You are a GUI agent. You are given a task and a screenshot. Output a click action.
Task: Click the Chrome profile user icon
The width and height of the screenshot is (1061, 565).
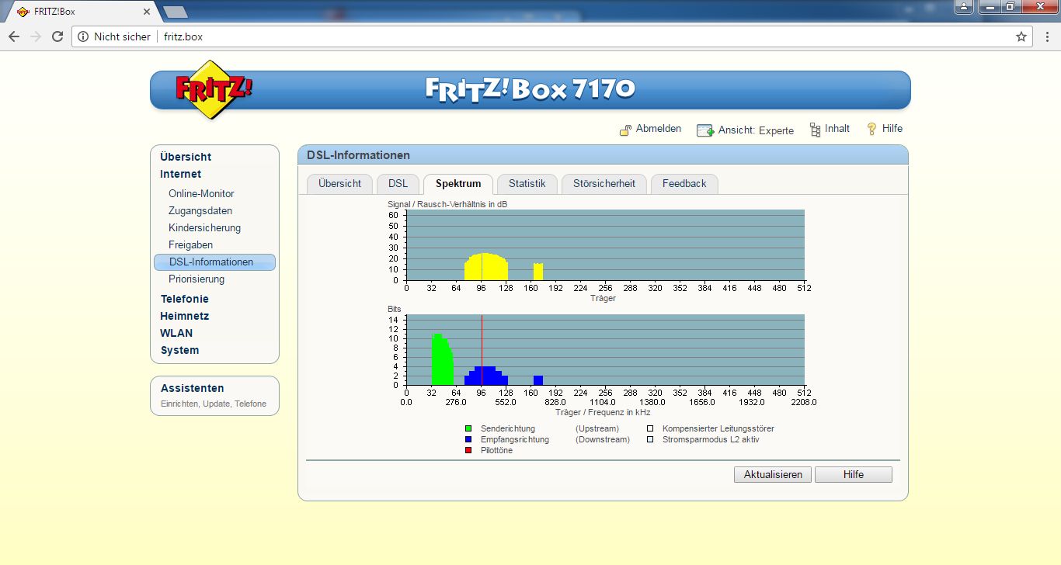point(964,6)
